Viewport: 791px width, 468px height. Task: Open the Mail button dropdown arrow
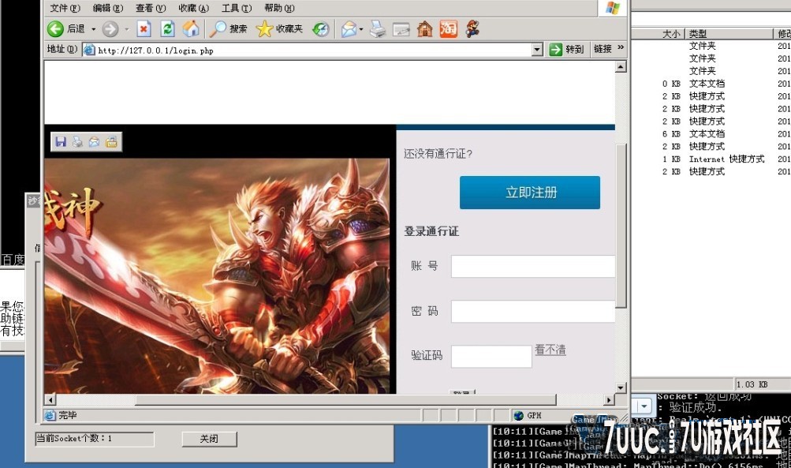pyautogui.click(x=361, y=29)
